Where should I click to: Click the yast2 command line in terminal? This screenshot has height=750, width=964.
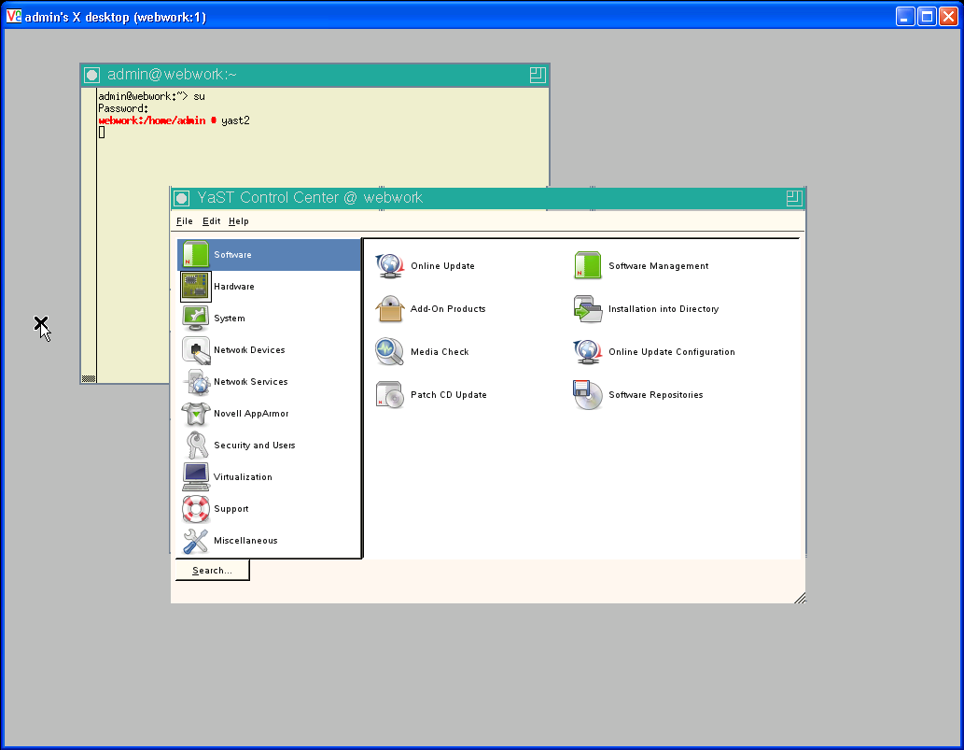tap(174, 120)
